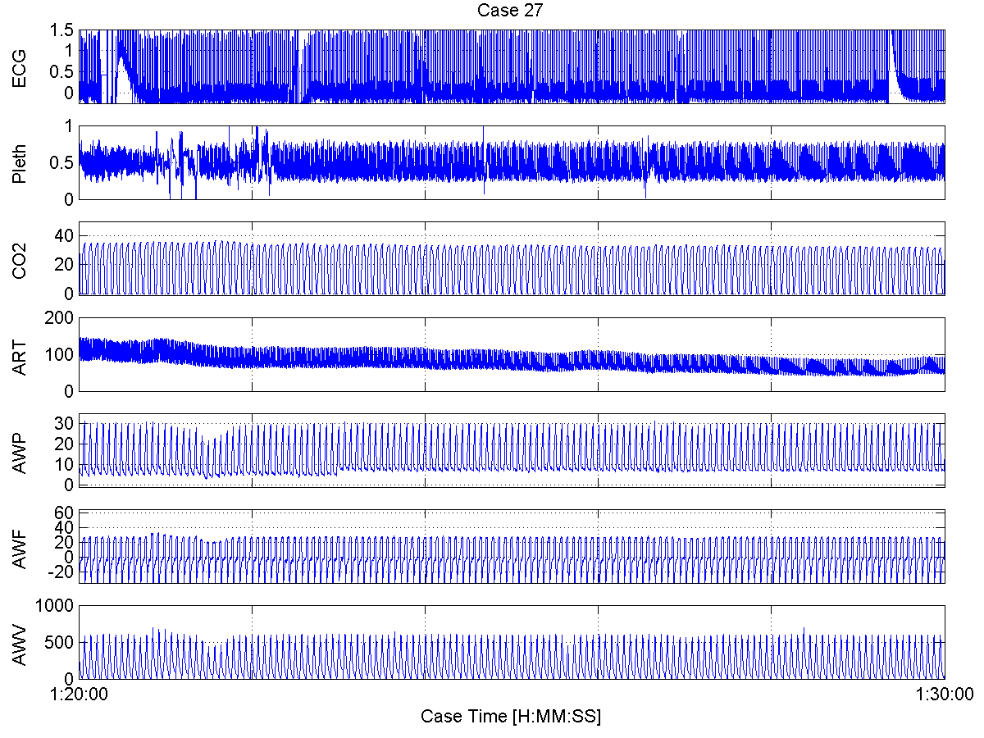Click the 'Case 27' plot title

coord(511,10)
